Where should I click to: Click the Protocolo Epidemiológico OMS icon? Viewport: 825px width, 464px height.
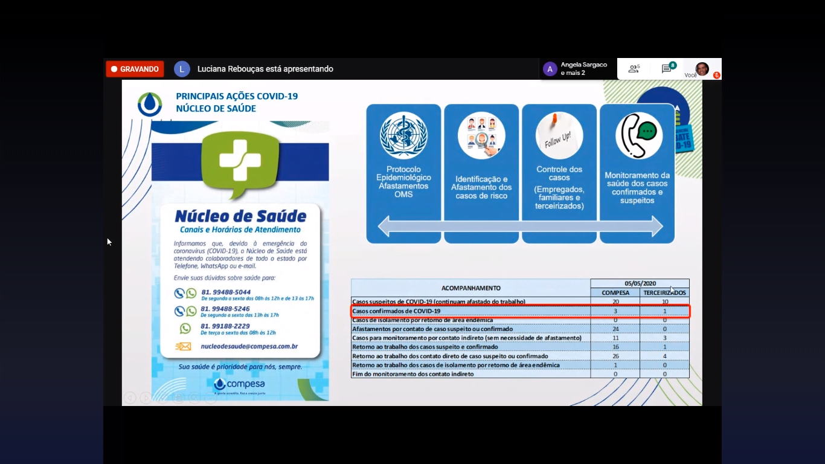[x=403, y=136]
